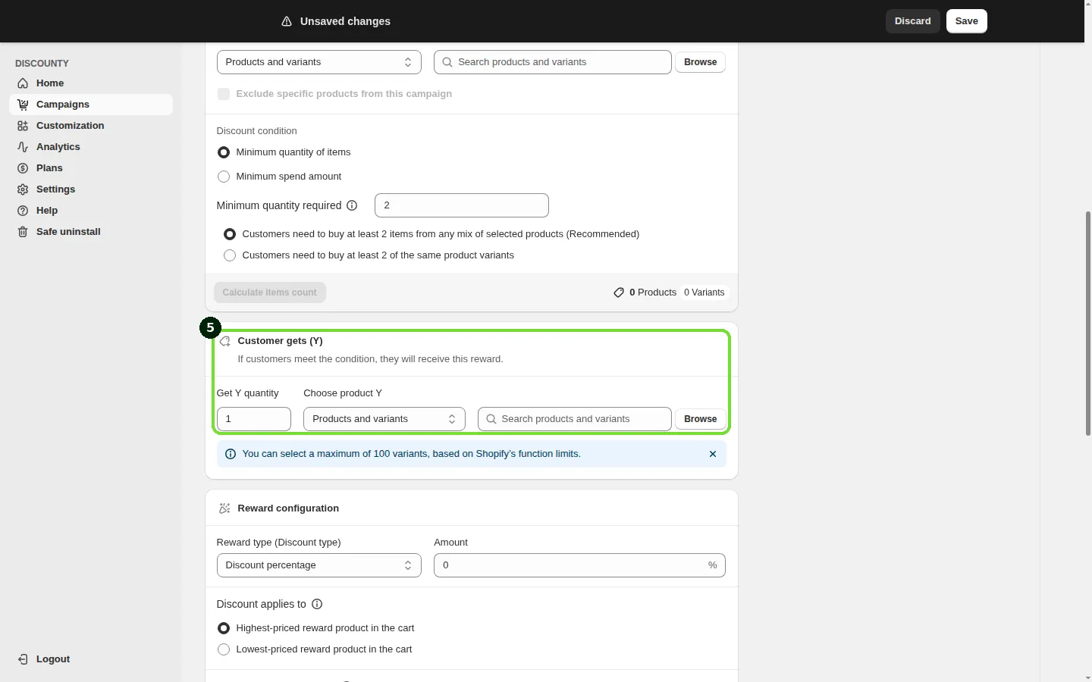
Task: Open top Products and variants dropdown
Action: click(x=319, y=62)
